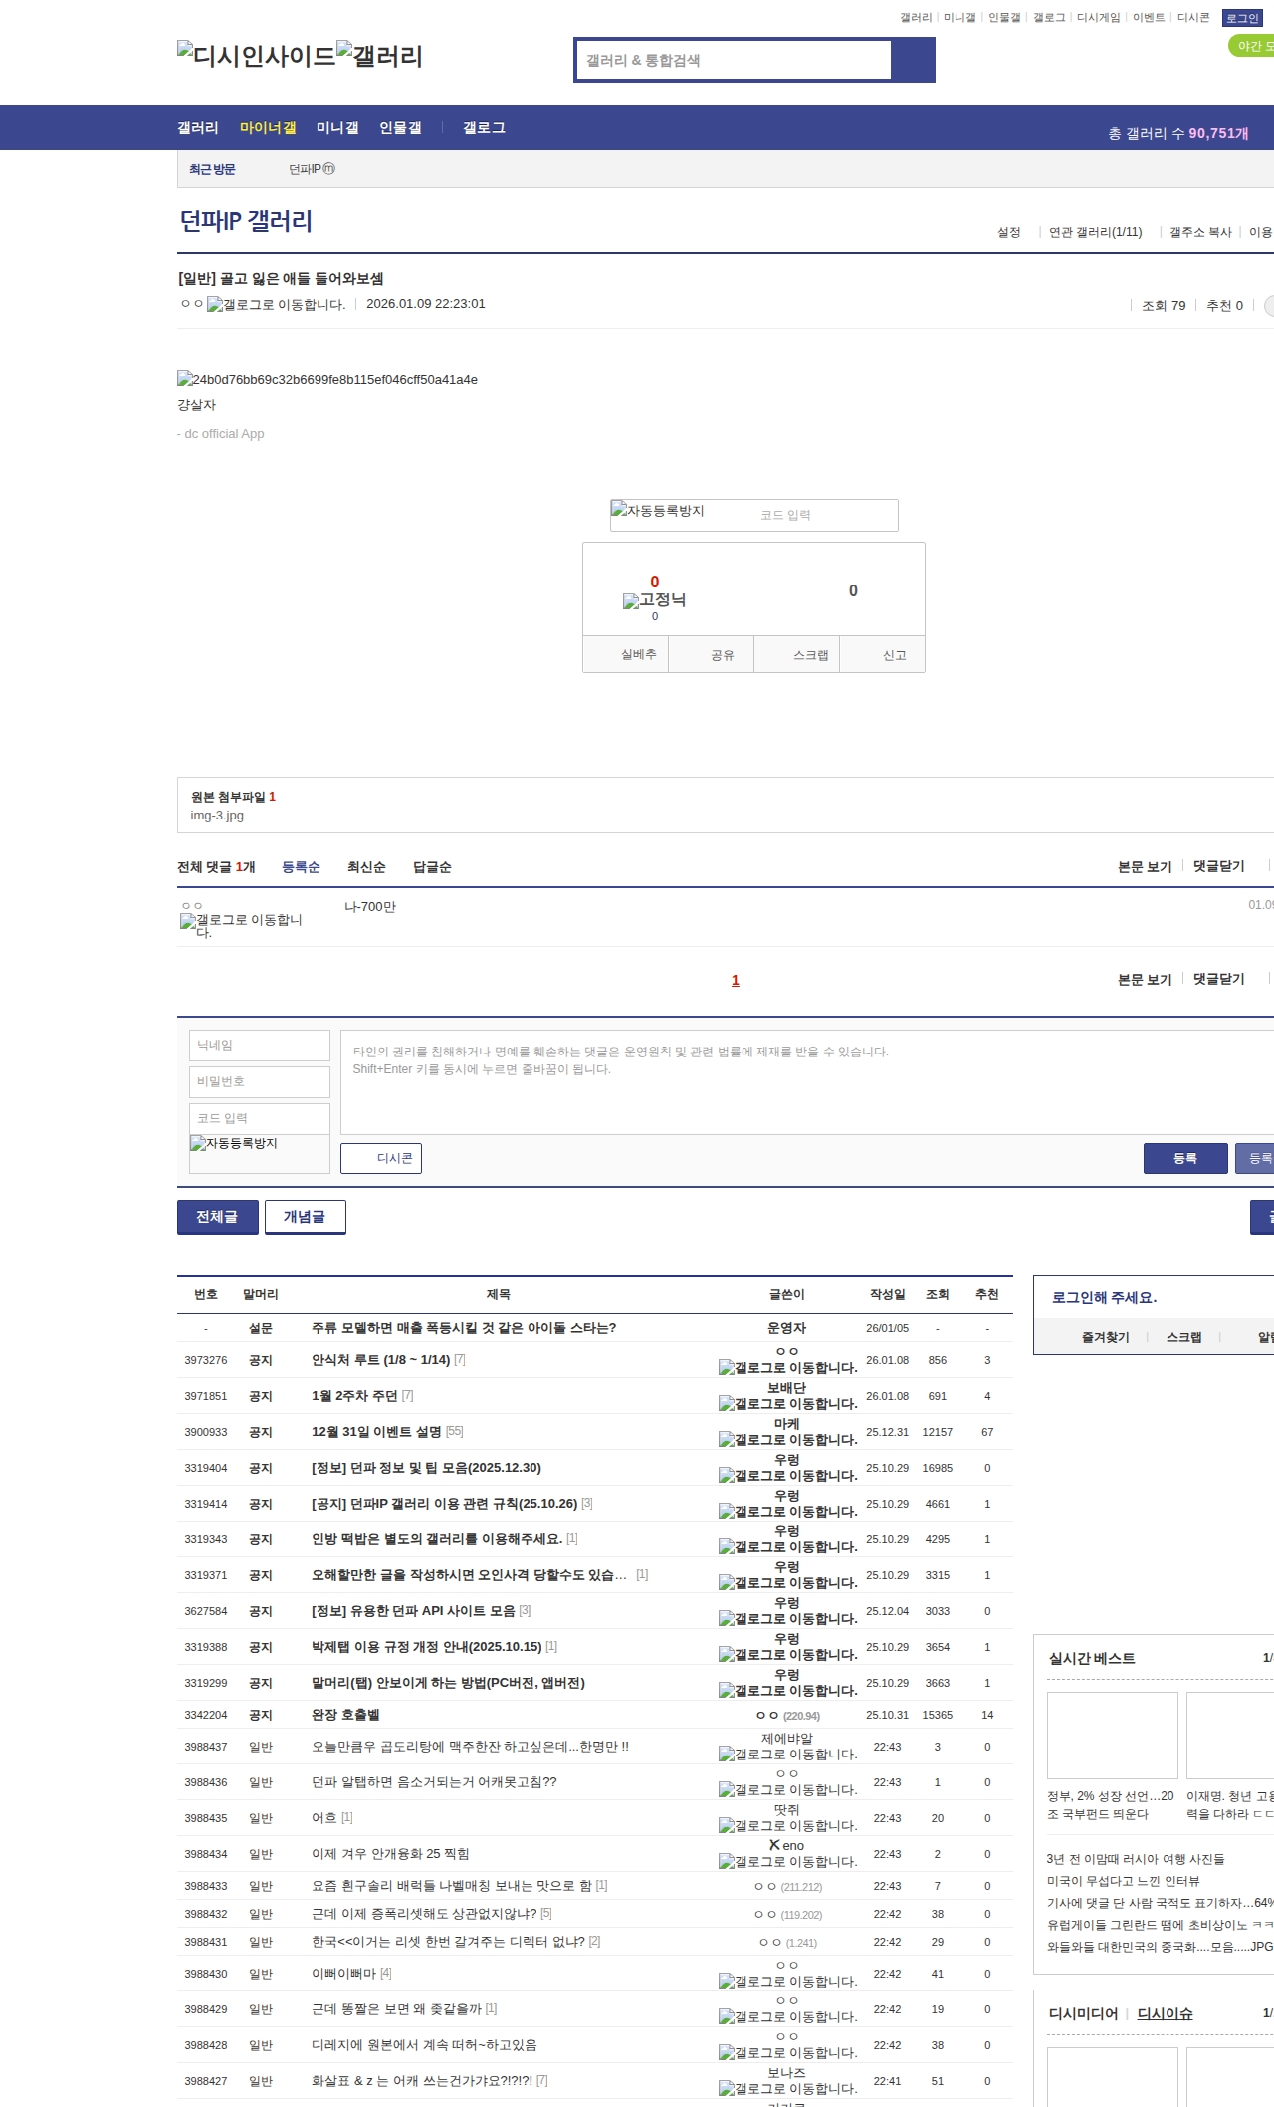Screen dimensions: 1274x2107
Task: Click the 자동등록방지 captcha image above the vote box
Action: pos(658,511)
